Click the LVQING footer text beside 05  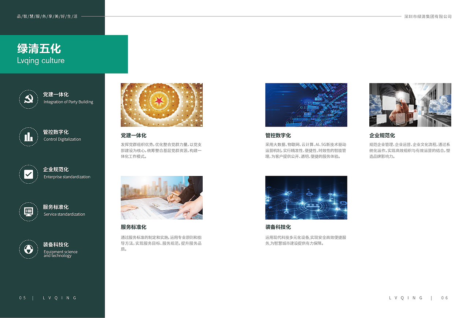[x=60, y=298]
